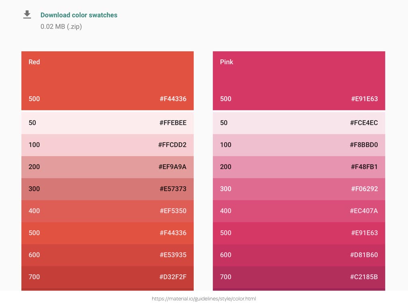
Task: Pick the Red 50 swatch #FFEBEE
Action: 108,123
